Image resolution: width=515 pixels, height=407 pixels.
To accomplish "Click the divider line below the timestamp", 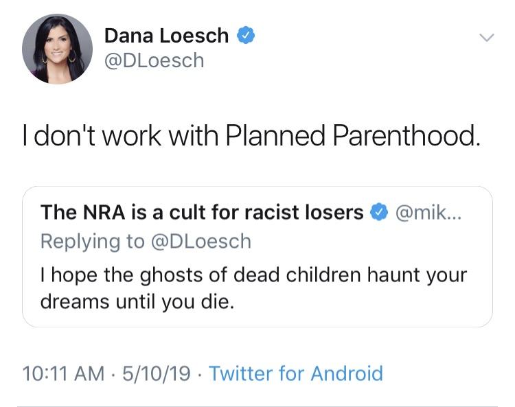I will (x=257, y=405).
